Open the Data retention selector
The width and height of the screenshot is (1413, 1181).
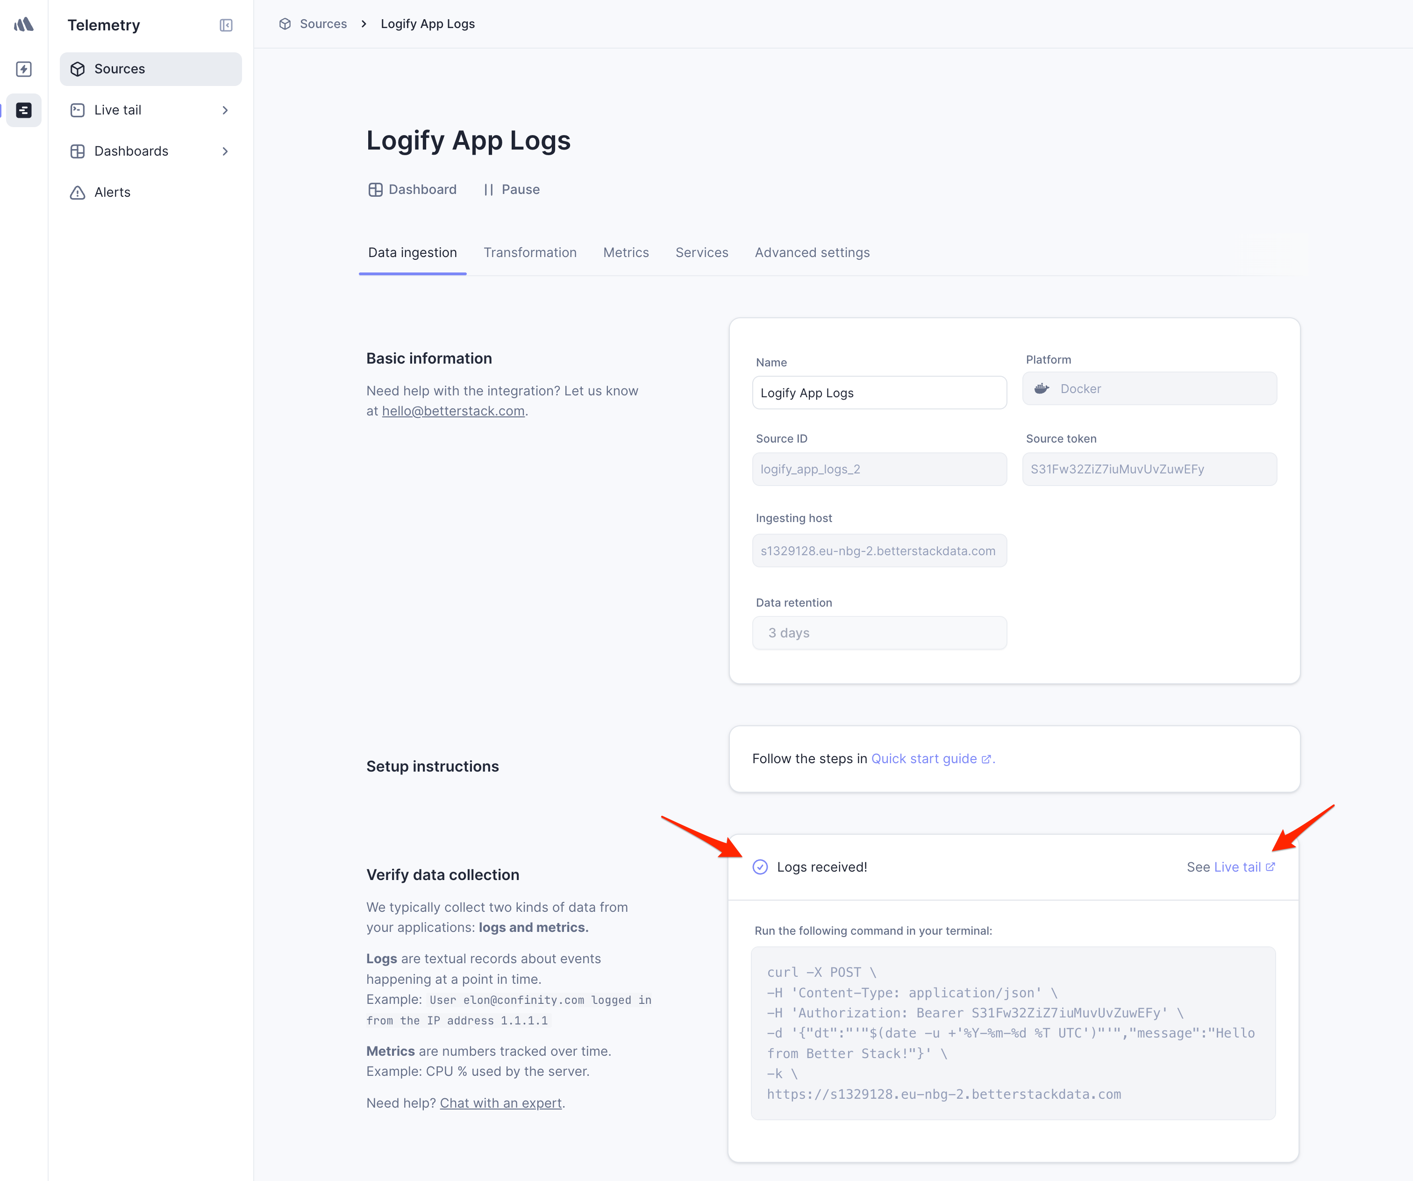point(879,632)
